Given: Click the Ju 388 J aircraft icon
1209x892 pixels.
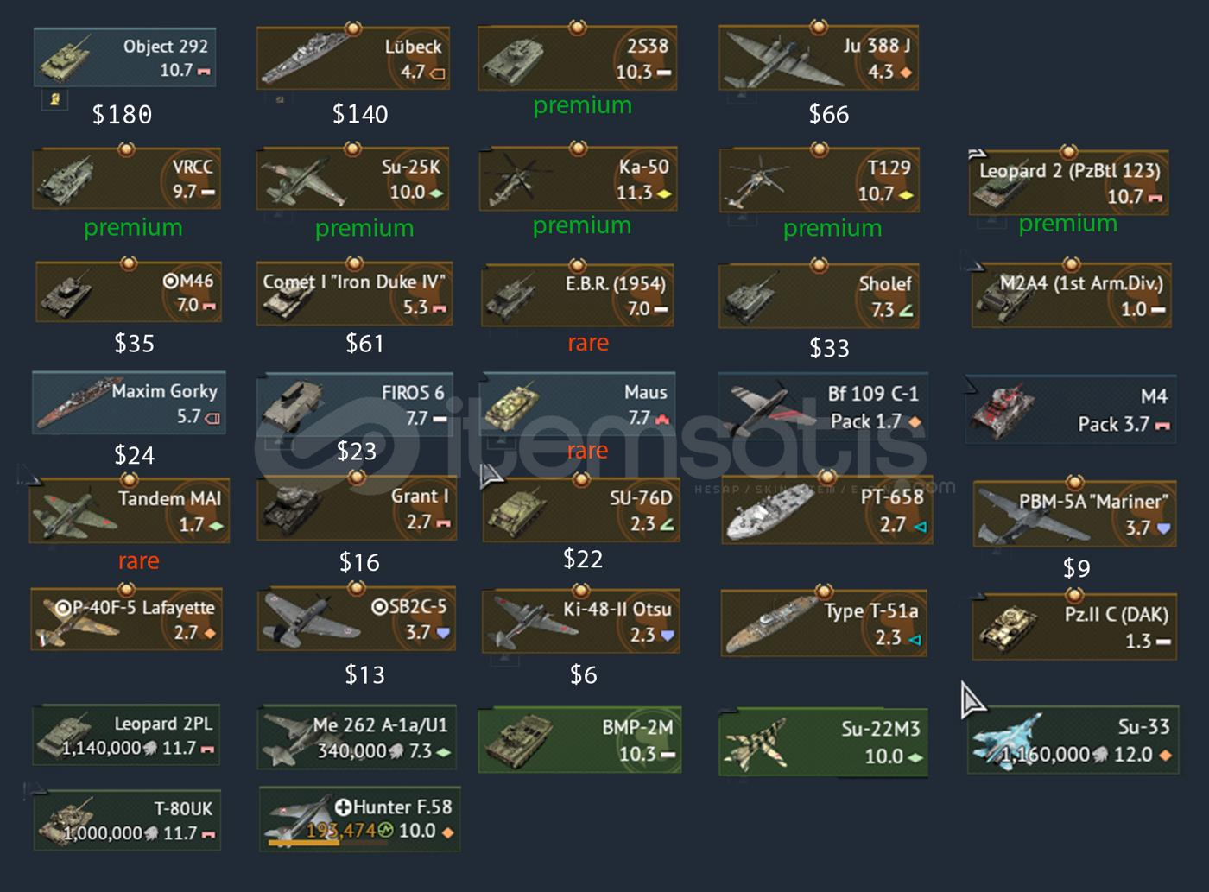Looking at the screenshot, I should coord(771,60).
